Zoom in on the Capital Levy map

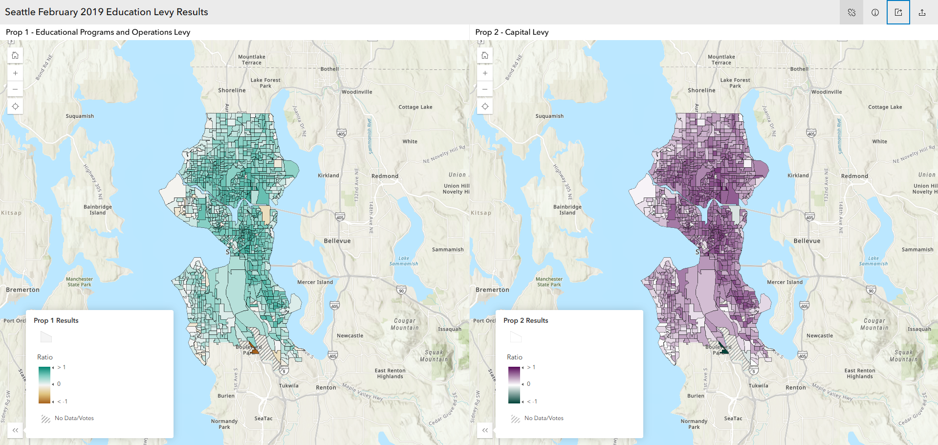(485, 73)
